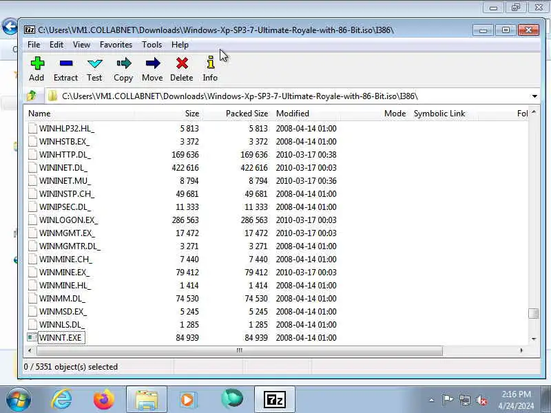The image size is (551, 413).
Task: Launch Internet Explorer from taskbar
Action: click(x=61, y=400)
